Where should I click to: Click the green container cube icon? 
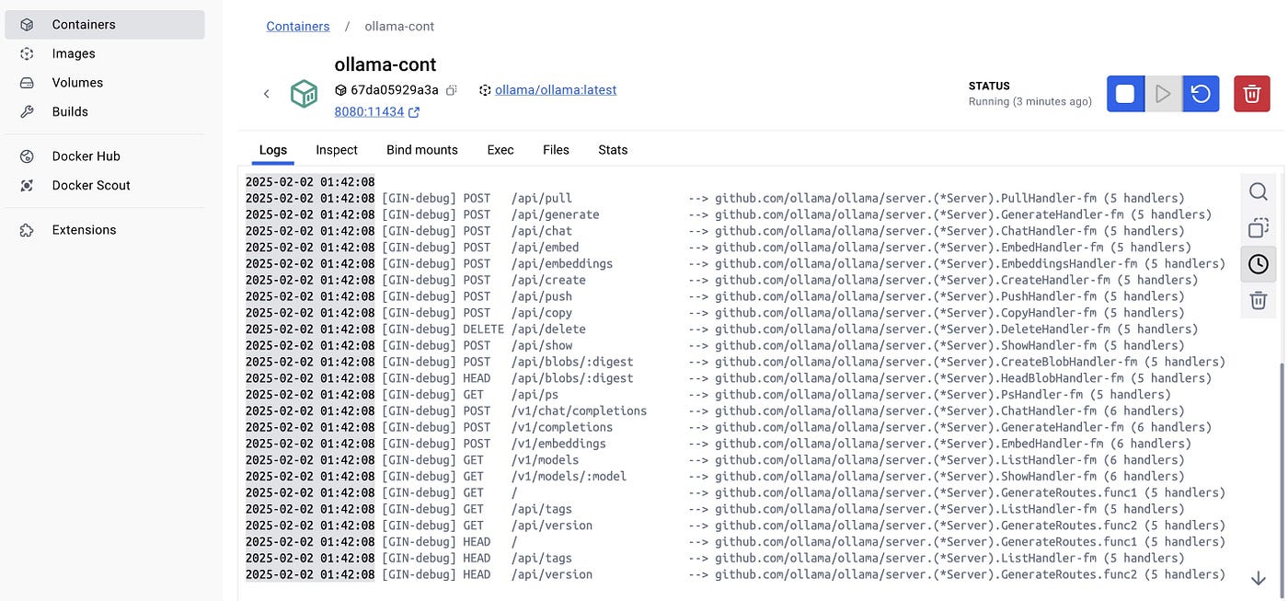point(304,94)
